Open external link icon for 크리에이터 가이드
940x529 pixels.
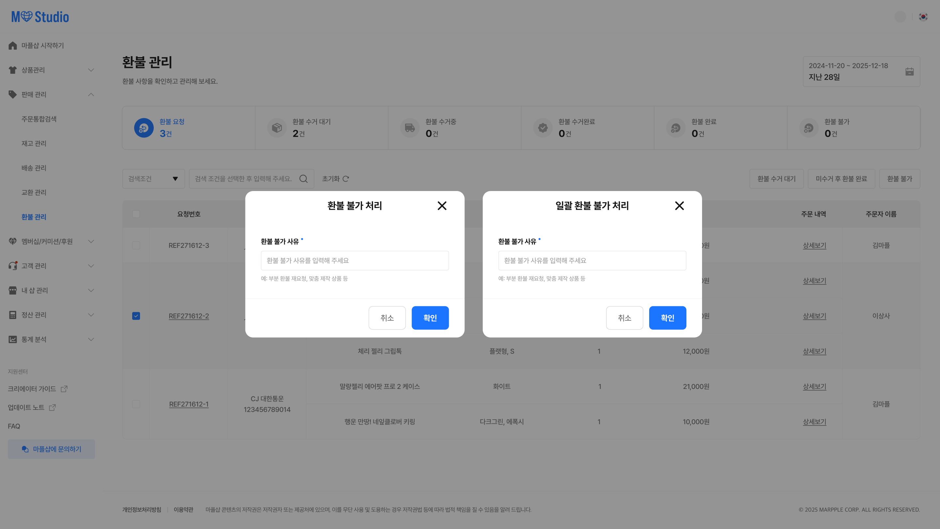[64, 389]
